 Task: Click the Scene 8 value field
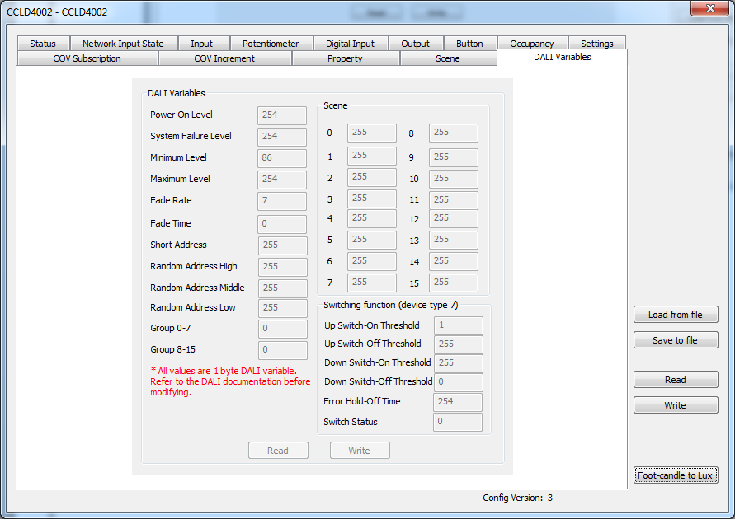pos(453,133)
